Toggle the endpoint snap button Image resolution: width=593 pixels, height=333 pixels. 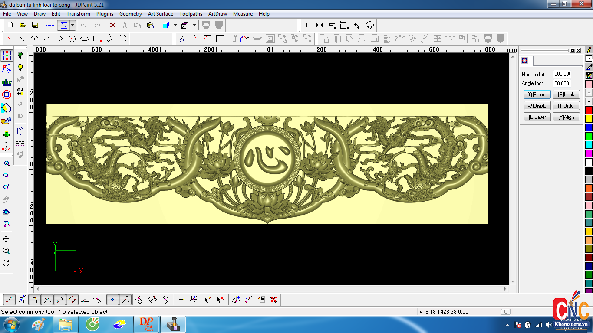[10, 299]
